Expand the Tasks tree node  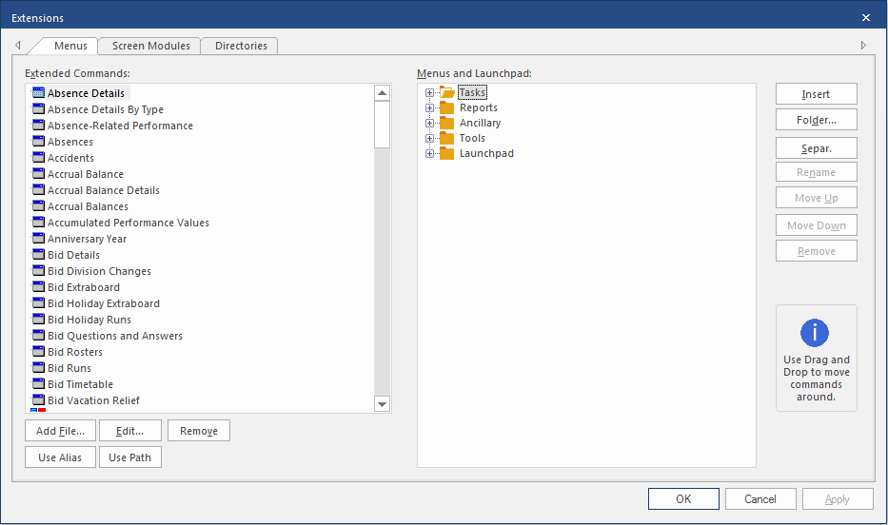pos(429,93)
